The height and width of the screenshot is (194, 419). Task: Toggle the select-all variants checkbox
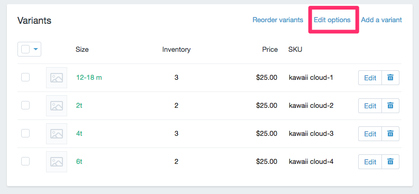(x=25, y=49)
